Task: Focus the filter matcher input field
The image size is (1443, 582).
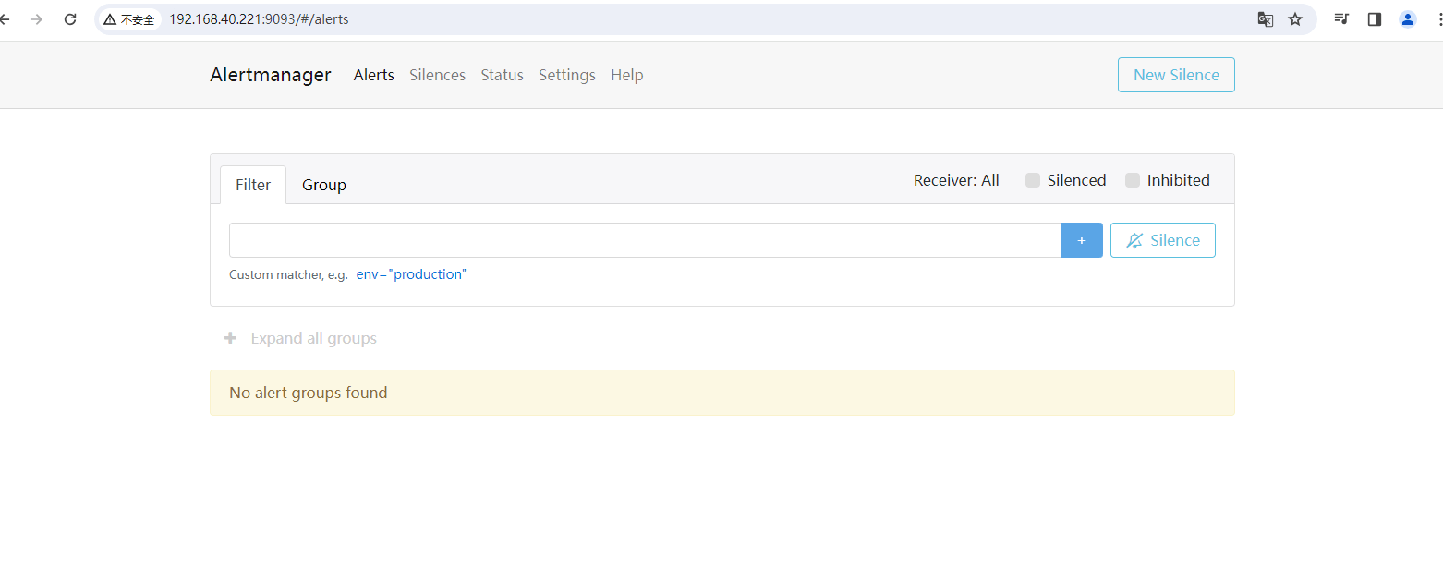Action: tap(644, 240)
